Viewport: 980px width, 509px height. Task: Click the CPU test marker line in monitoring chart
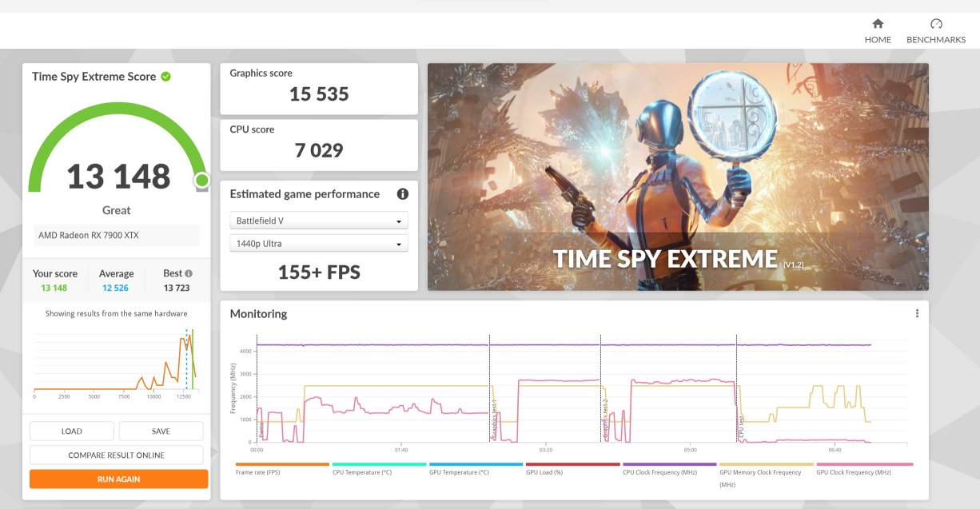point(736,388)
